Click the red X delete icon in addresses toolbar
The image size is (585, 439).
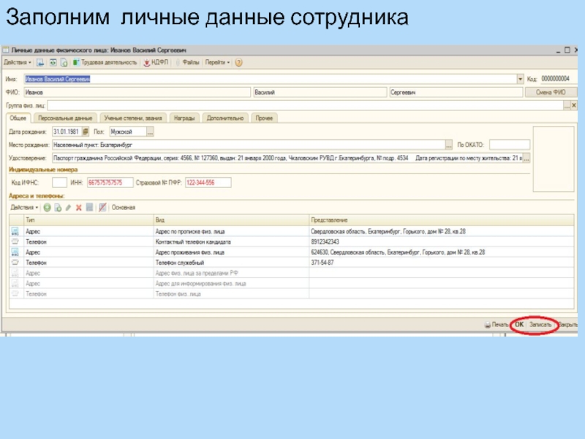78,208
